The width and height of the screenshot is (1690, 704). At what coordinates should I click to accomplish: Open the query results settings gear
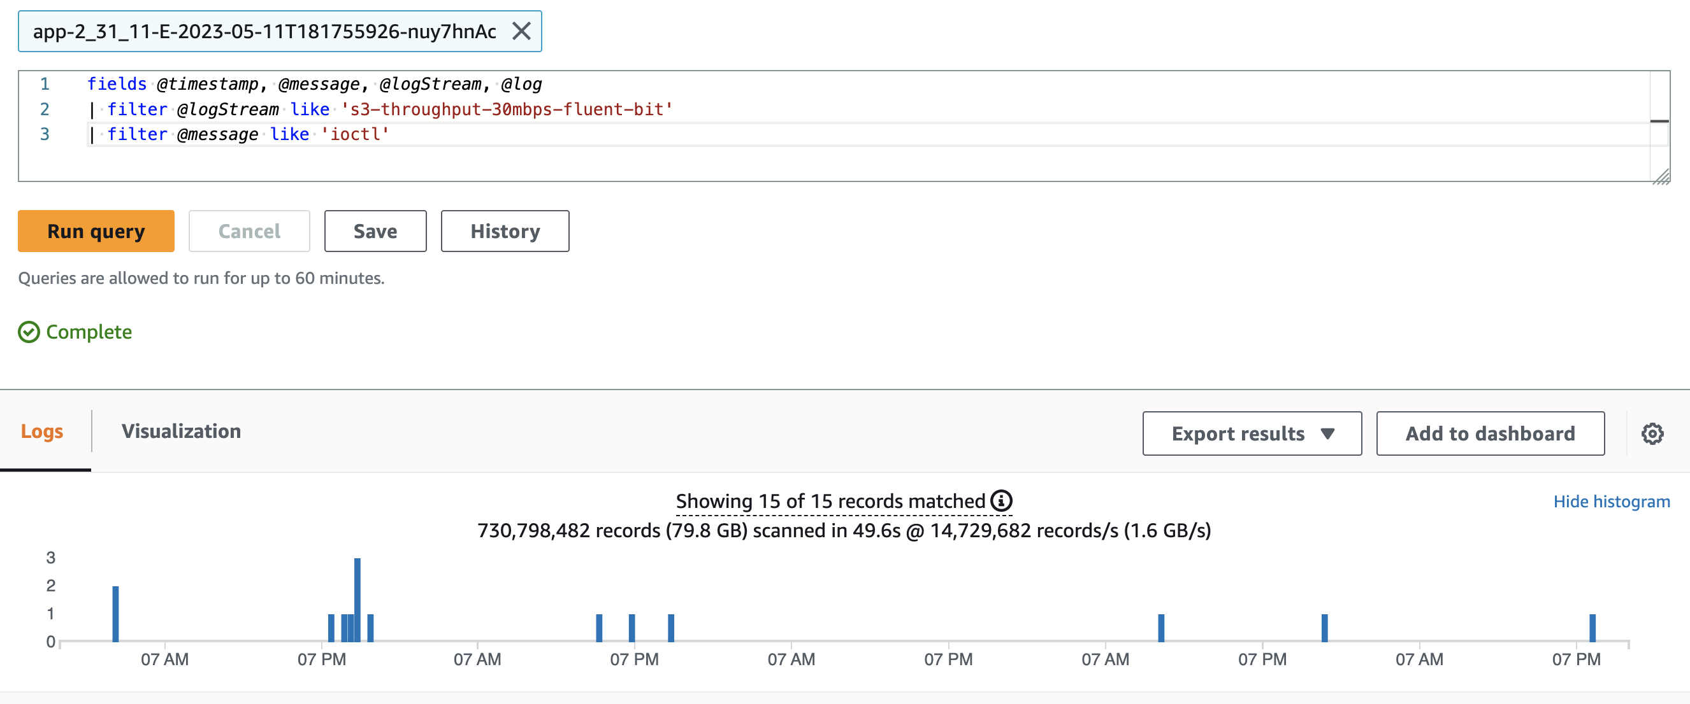coord(1652,433)
